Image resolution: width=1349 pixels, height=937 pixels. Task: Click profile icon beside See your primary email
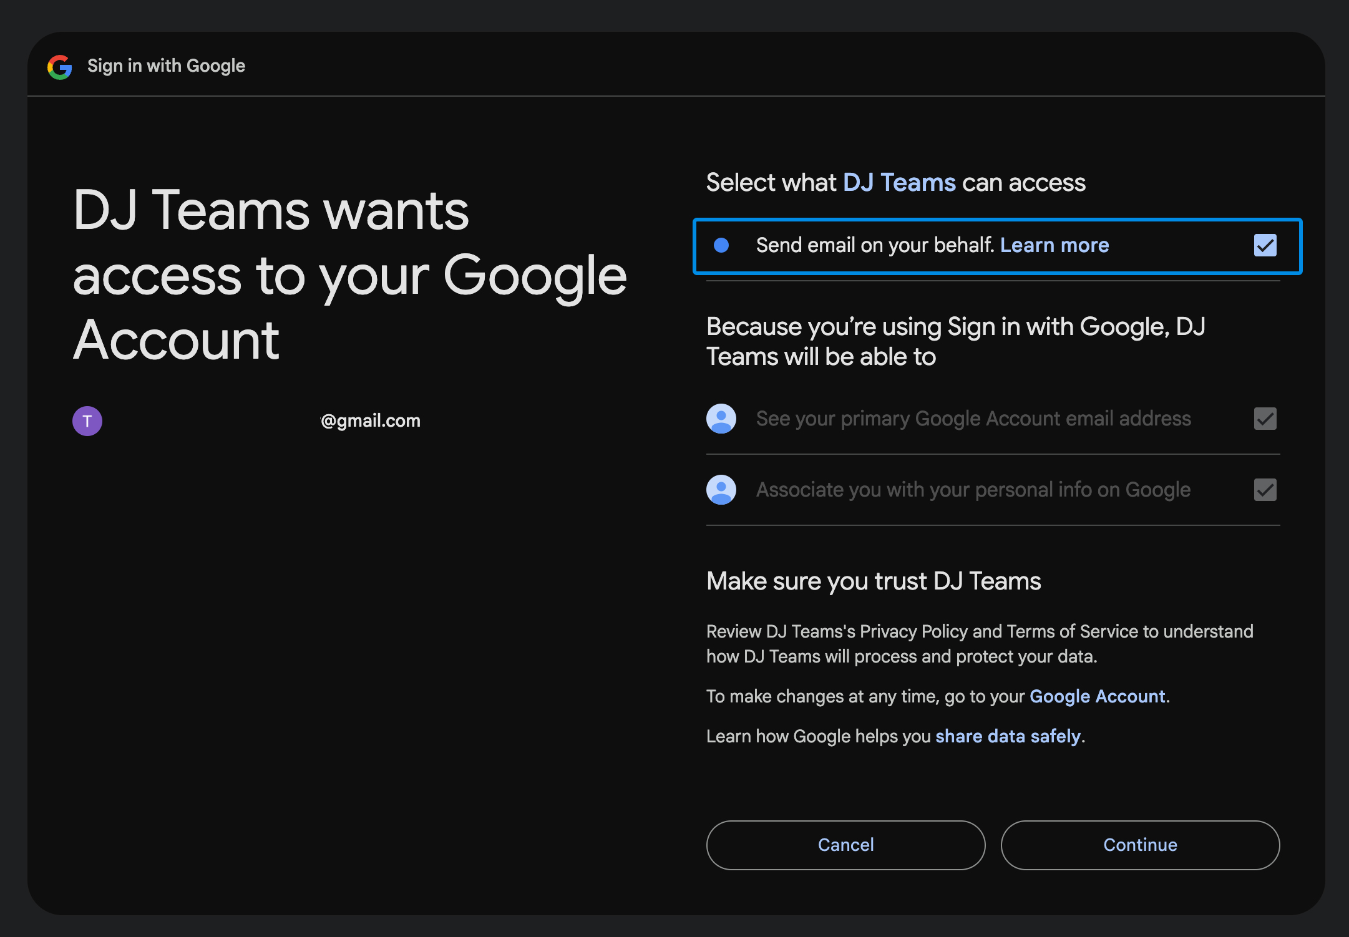(721, 419)
